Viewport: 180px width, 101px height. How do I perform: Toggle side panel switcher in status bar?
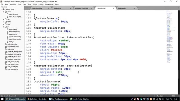pyautogui.click(x=2, y=96)
